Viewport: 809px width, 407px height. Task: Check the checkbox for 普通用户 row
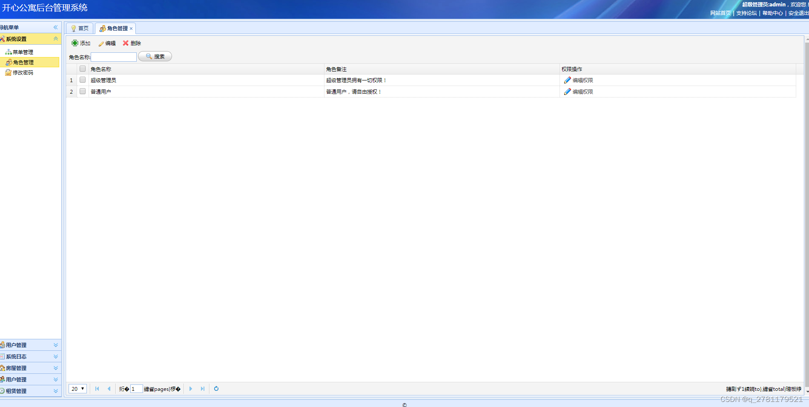tap(83, 91)
